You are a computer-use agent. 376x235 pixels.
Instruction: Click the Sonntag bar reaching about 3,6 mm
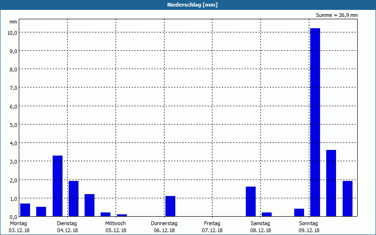(x=331, y=183)
